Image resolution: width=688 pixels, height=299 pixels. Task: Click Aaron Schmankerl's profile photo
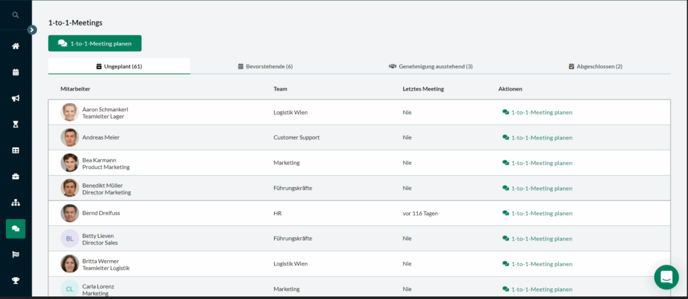(x=70, y=113)
